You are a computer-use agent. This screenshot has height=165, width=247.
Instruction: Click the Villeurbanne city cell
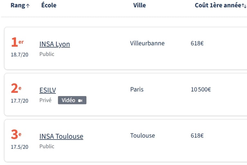pos(147,43)
